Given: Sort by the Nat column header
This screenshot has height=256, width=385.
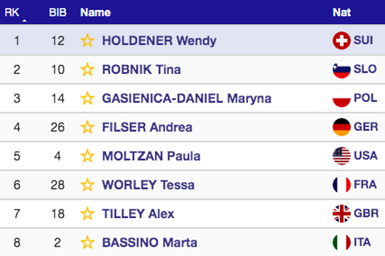Looking at the screenshot, I should pyautogui.click(x=341, y=13).
